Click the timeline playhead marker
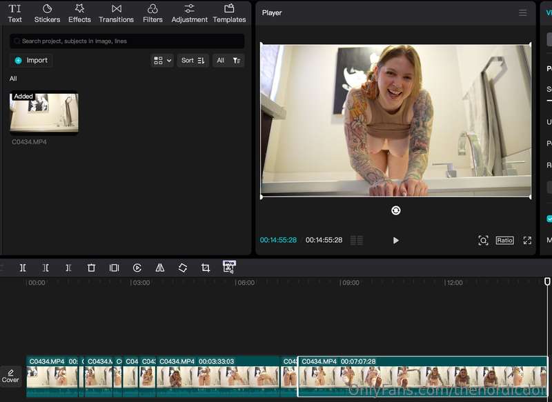The image size is (552, 402). point(547,281)
